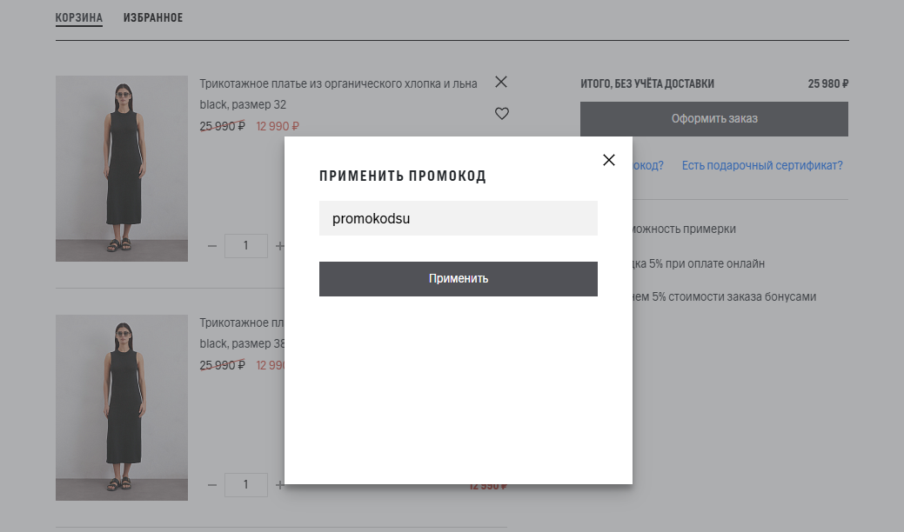904x532 pixels.
Task: Decrease quantity of the second dress
Action: click(x=212, y=484)
